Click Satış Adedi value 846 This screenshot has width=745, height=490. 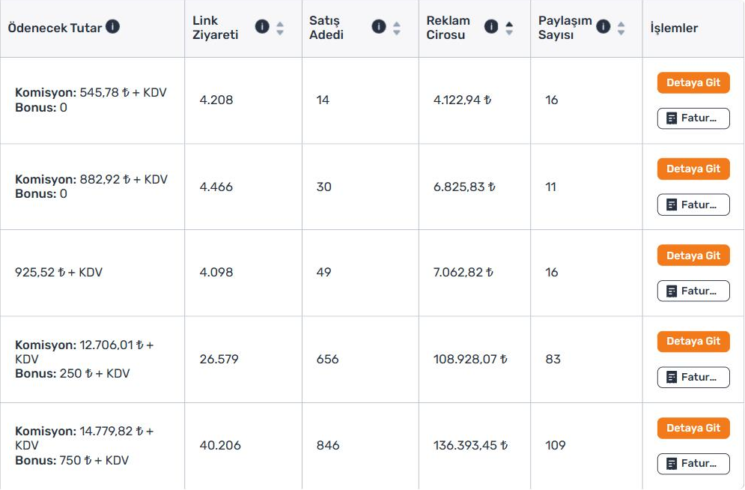328,445
